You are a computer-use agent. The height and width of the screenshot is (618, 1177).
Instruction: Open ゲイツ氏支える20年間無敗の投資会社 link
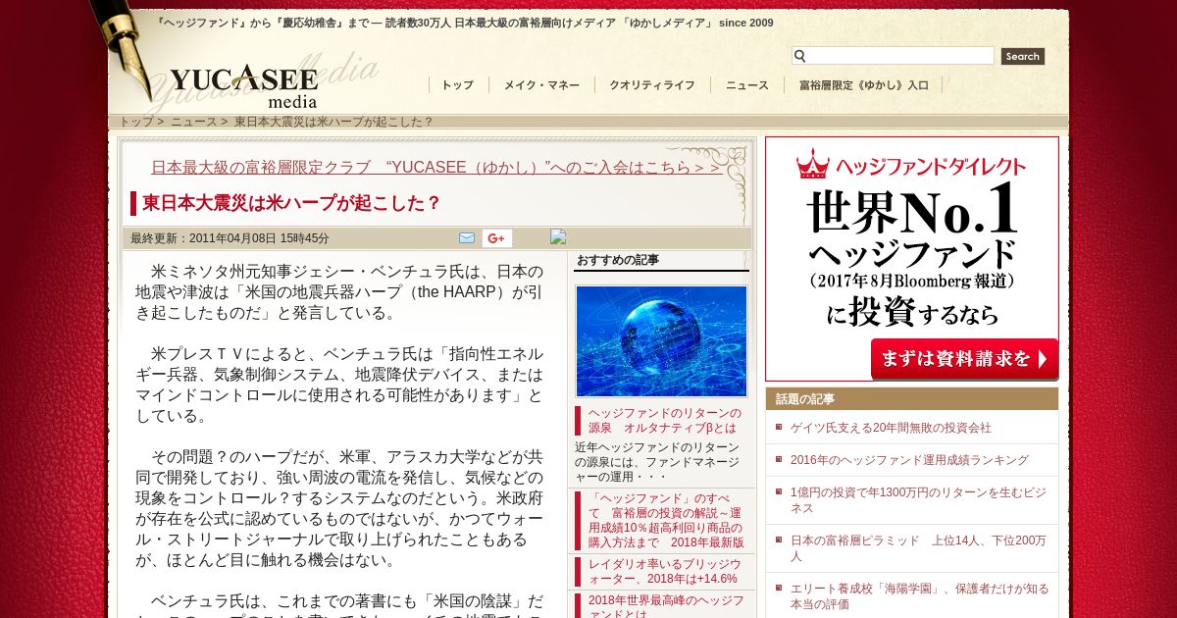[x=891, y=429]
